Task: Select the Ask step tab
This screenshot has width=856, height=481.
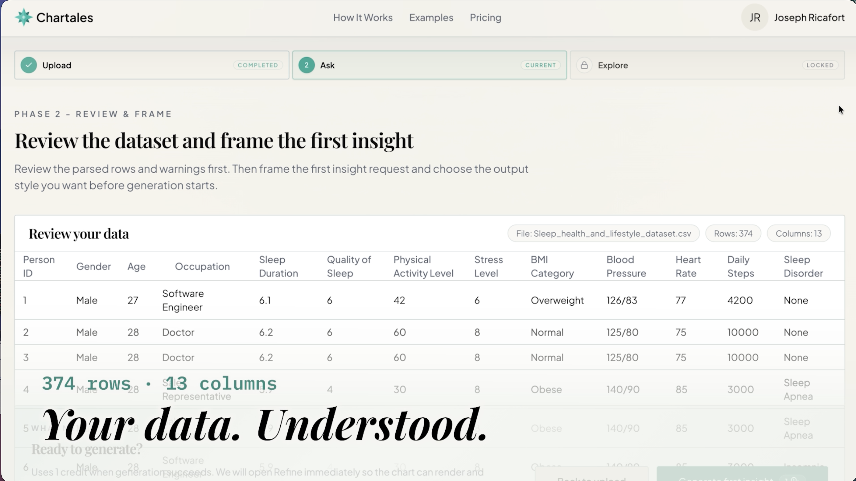Action: pyautogui.click(x=429, y=65)
